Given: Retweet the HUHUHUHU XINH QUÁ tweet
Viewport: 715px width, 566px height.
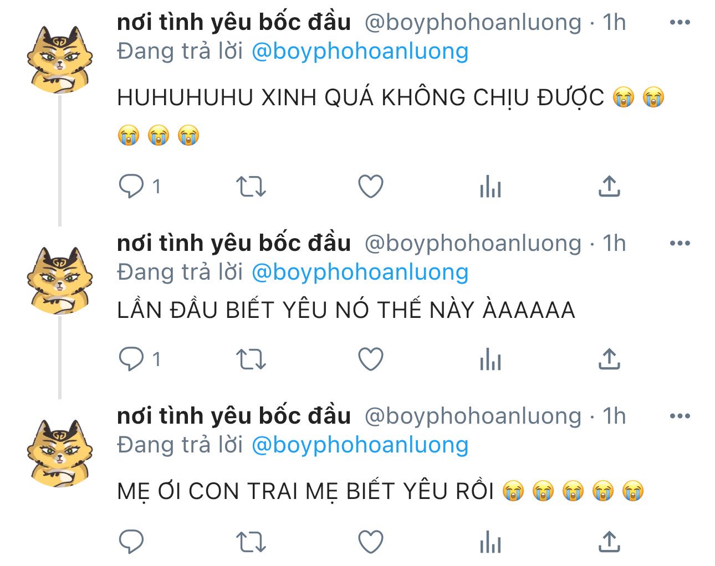Looking at the screenshot, I should point(251,187).
